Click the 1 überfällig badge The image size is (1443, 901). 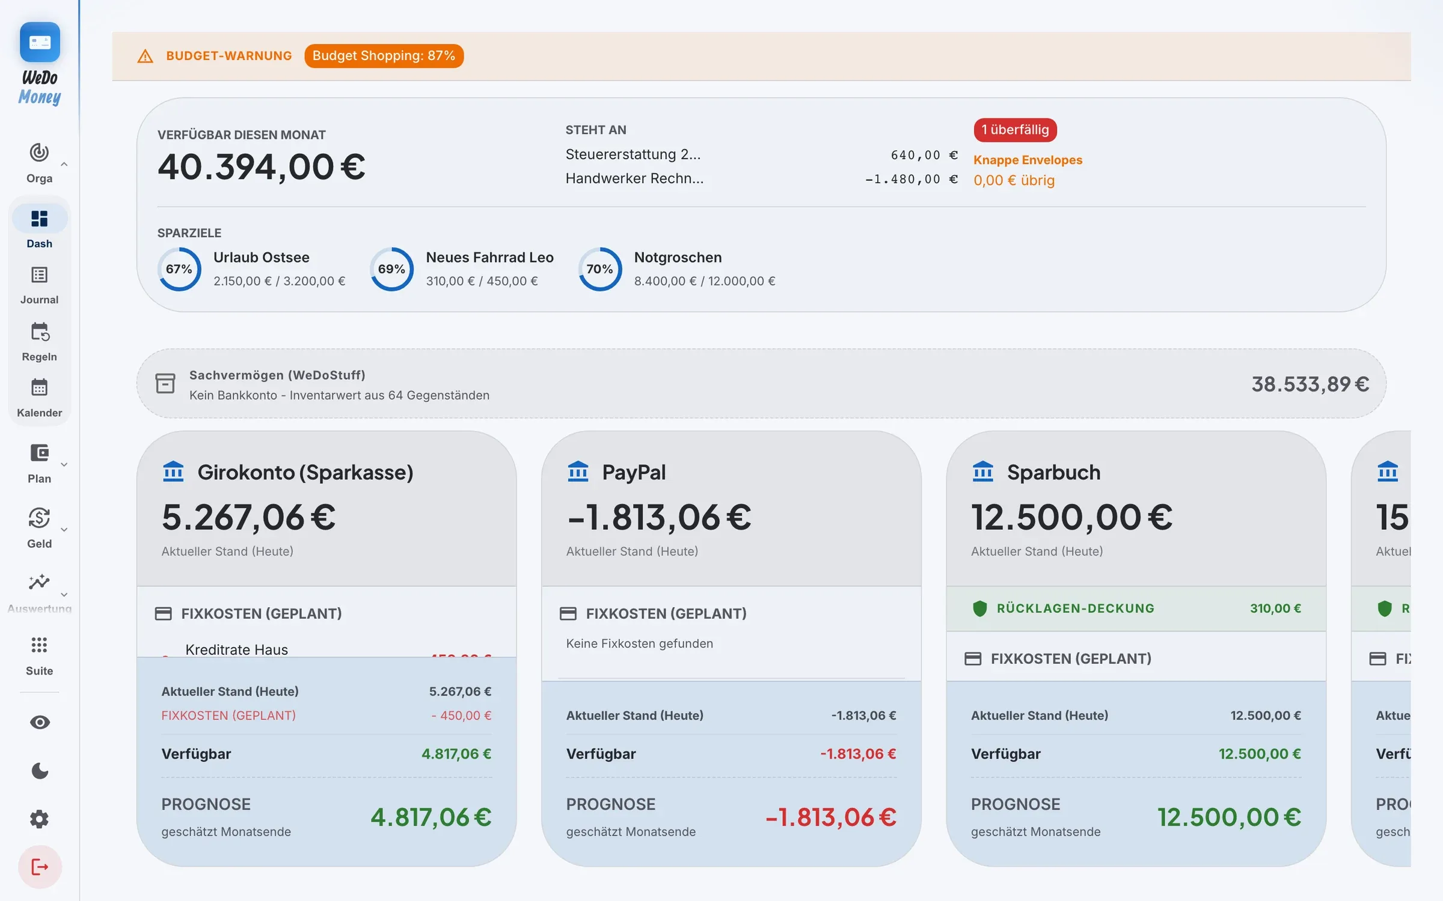coord(1015,130)
